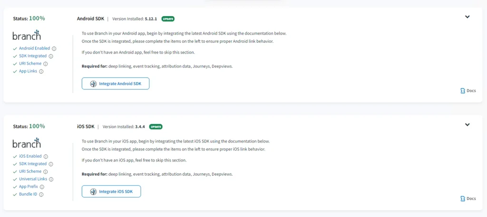The width and height of the screenshot is (487, 217).
Task: Click info icon next to App Links
Action: (41, 72)
